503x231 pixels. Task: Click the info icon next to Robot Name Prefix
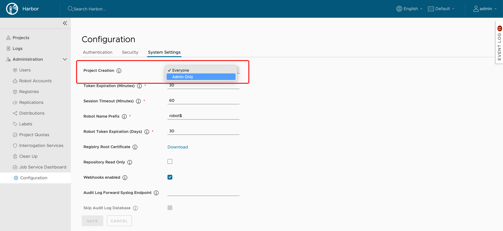point(124,117)
